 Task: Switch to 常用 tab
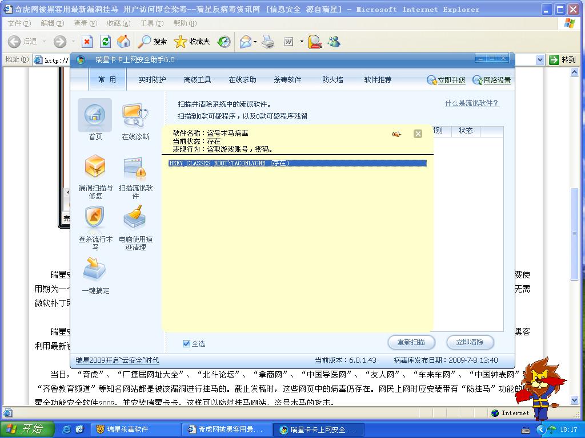(x=107, y=79)
